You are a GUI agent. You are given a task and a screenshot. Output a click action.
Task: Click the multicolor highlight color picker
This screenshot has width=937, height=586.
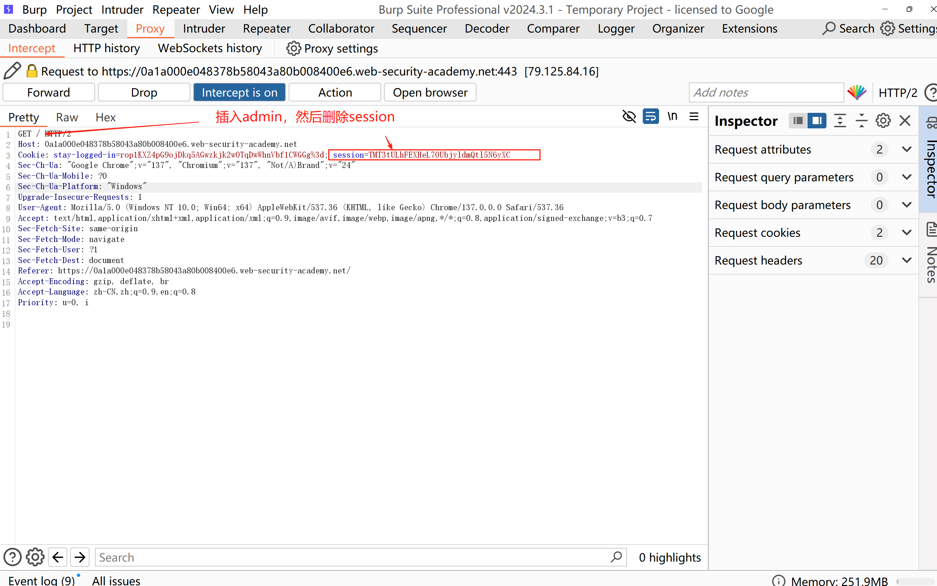coord(856,92)
